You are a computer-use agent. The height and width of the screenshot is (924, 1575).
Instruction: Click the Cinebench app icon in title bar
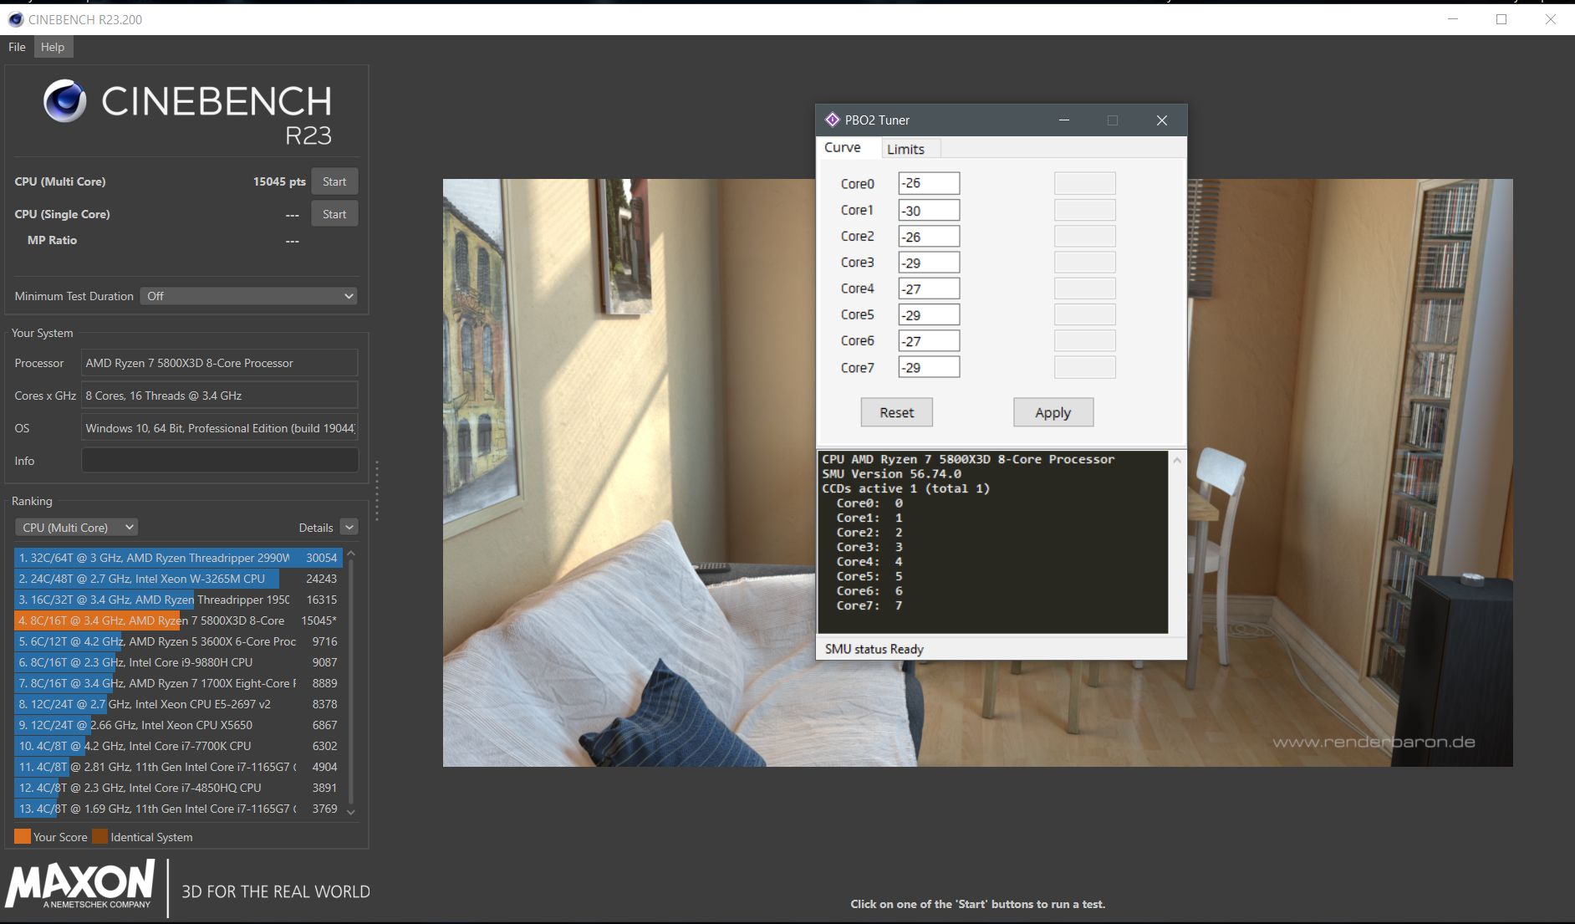tap(16, 19)
